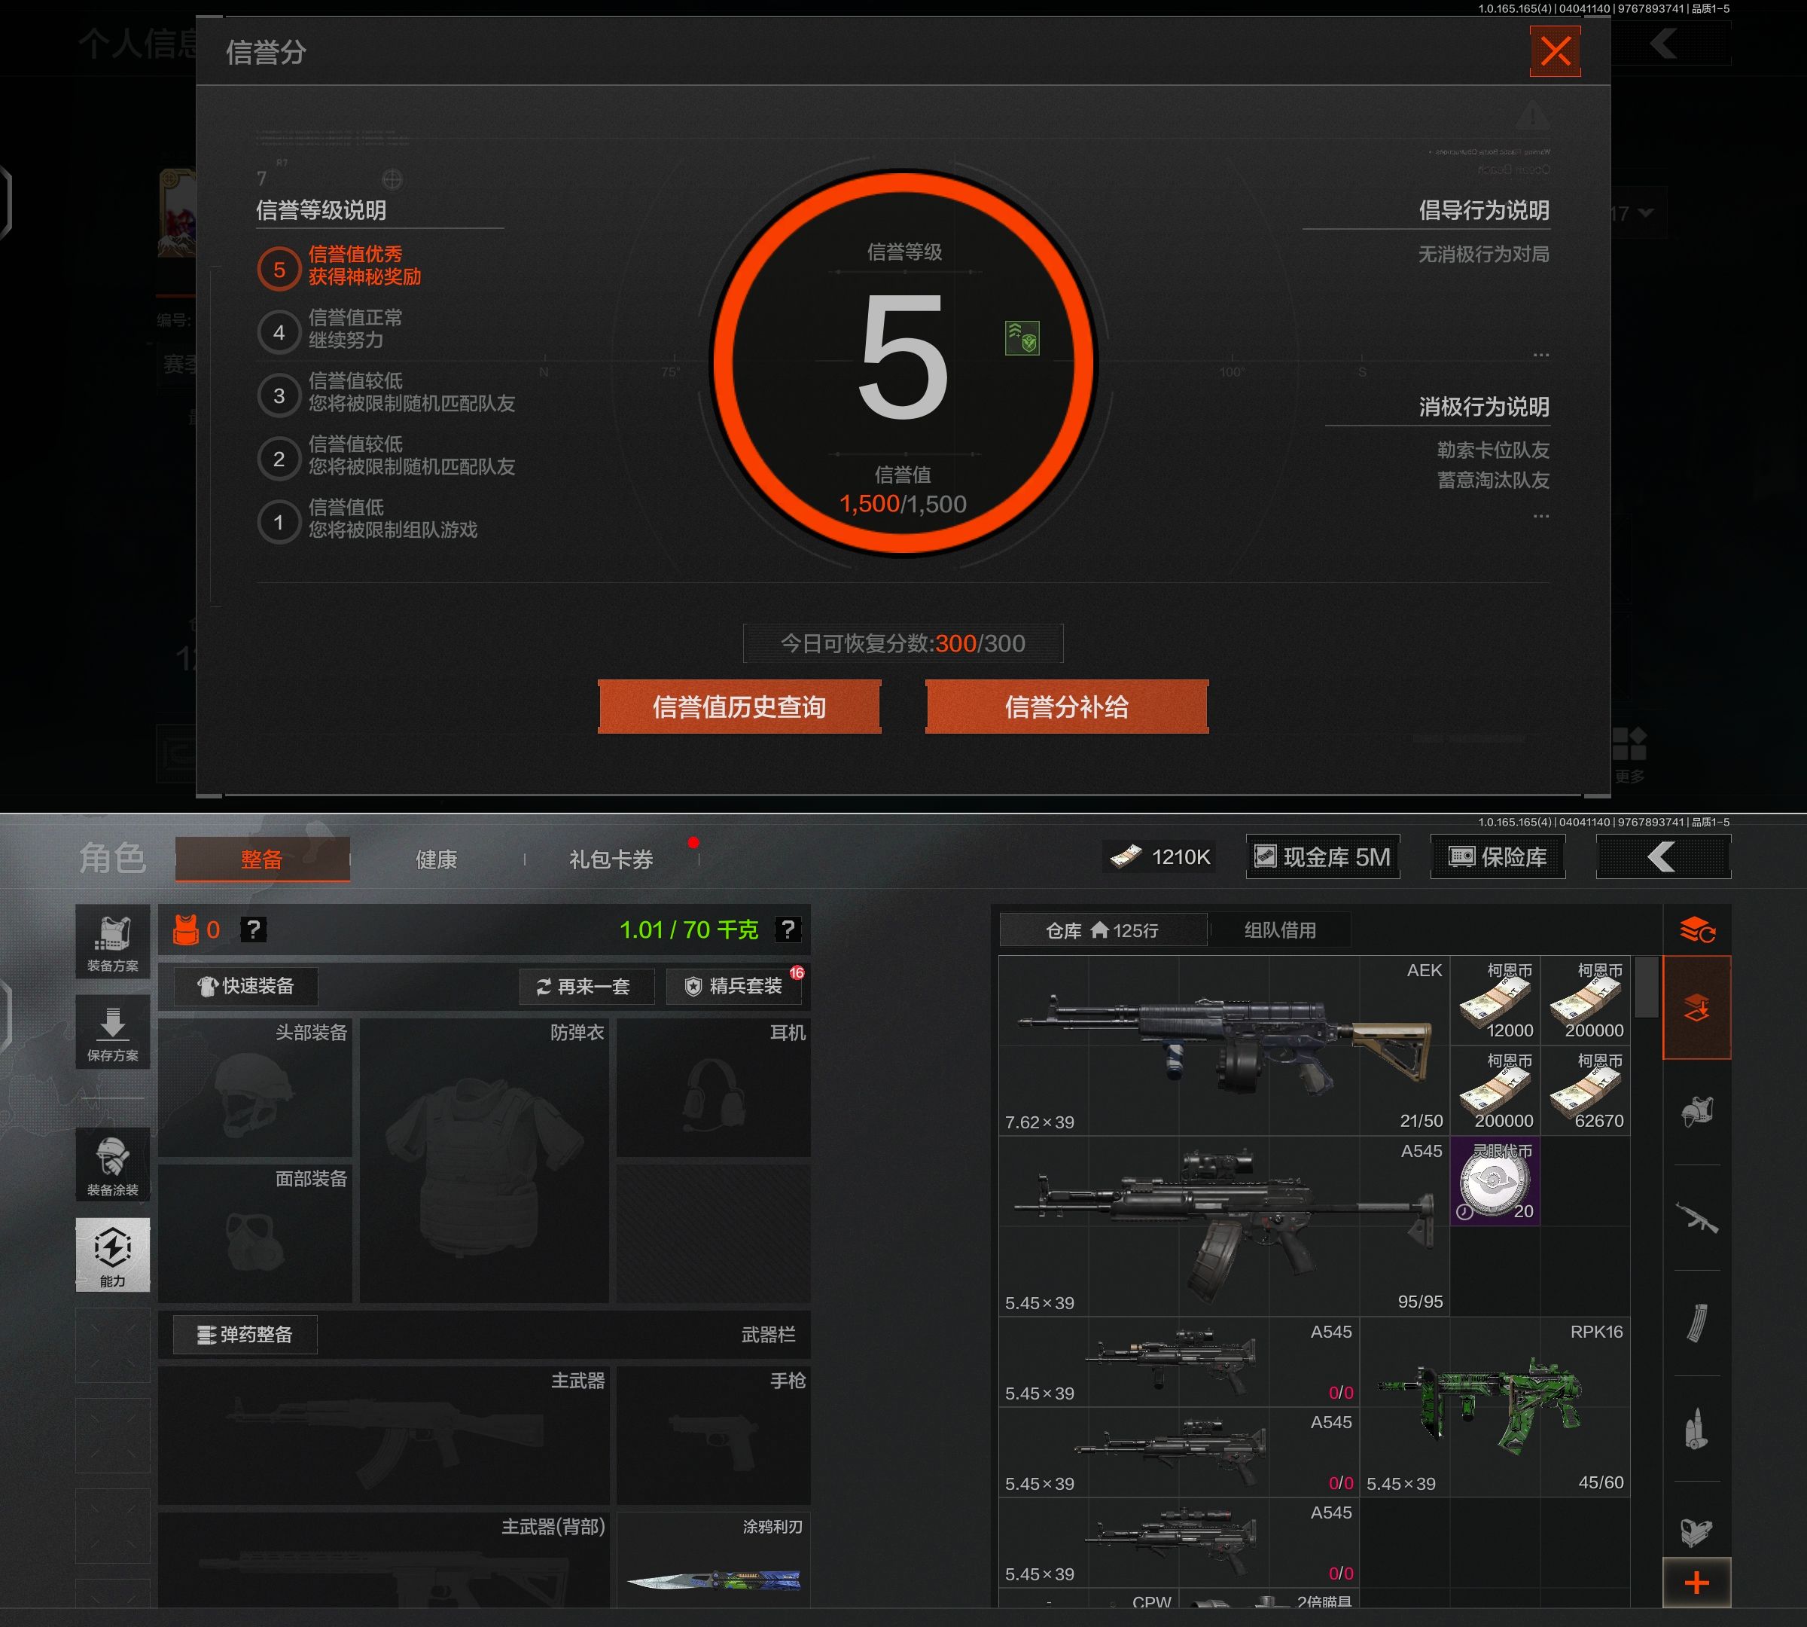The width and height of the screenshot is (1807, 1627).
Task: Click the warehouse vertical scrollbar handle
Action: (x=1646, y=987)
